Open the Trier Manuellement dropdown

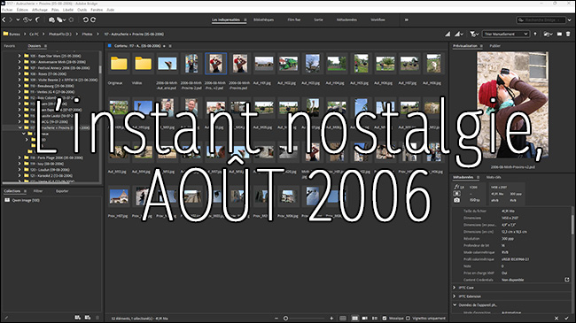tap(505, 35)
